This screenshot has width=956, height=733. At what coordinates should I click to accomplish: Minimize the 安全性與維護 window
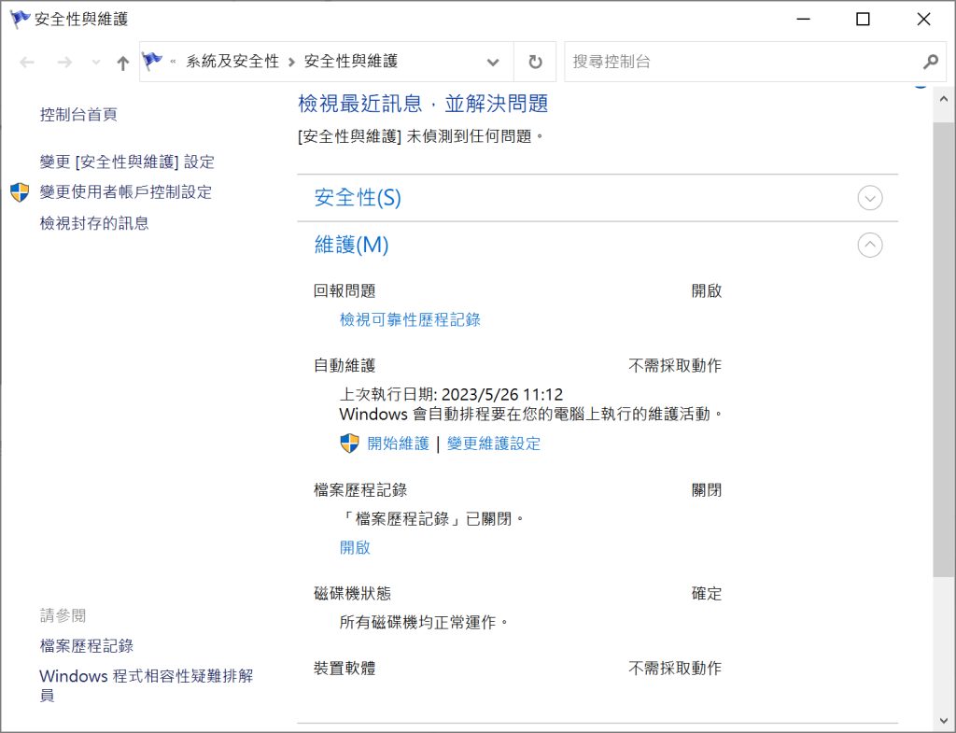coord(804,19)
